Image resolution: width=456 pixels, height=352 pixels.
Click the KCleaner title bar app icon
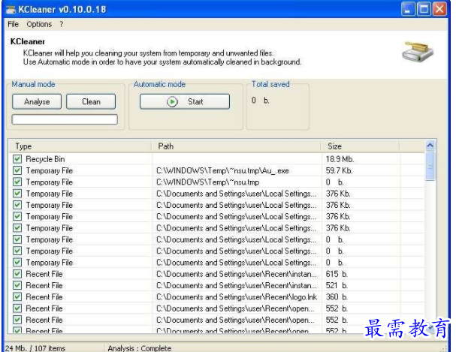pos(11,10)
